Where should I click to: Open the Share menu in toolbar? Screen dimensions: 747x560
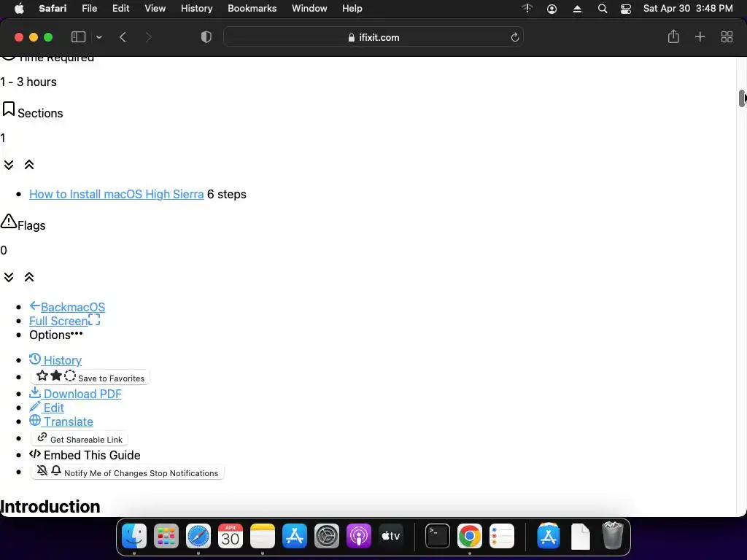point(673,36)
